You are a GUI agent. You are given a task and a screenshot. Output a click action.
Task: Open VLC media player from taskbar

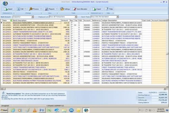coord(35,110)
